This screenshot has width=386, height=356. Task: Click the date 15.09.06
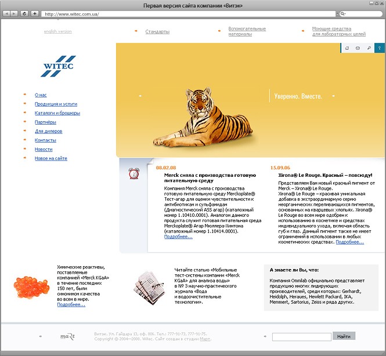click(x=280, y=168)
